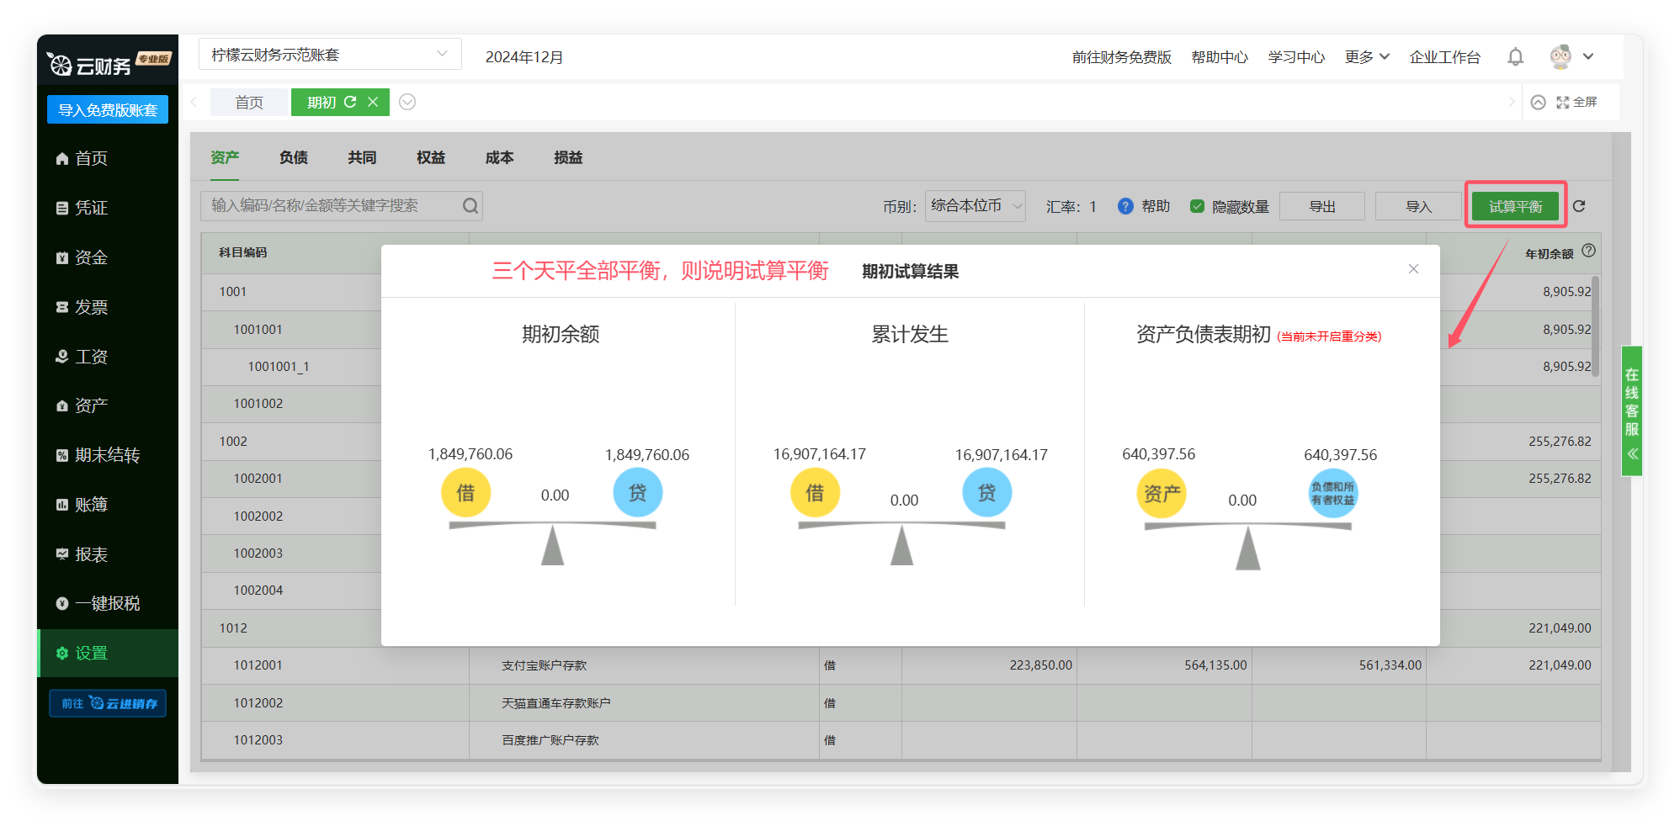Open 一键报税 in the sidebar
Viewport: 1680px width, 821px height.
[107, 603]
